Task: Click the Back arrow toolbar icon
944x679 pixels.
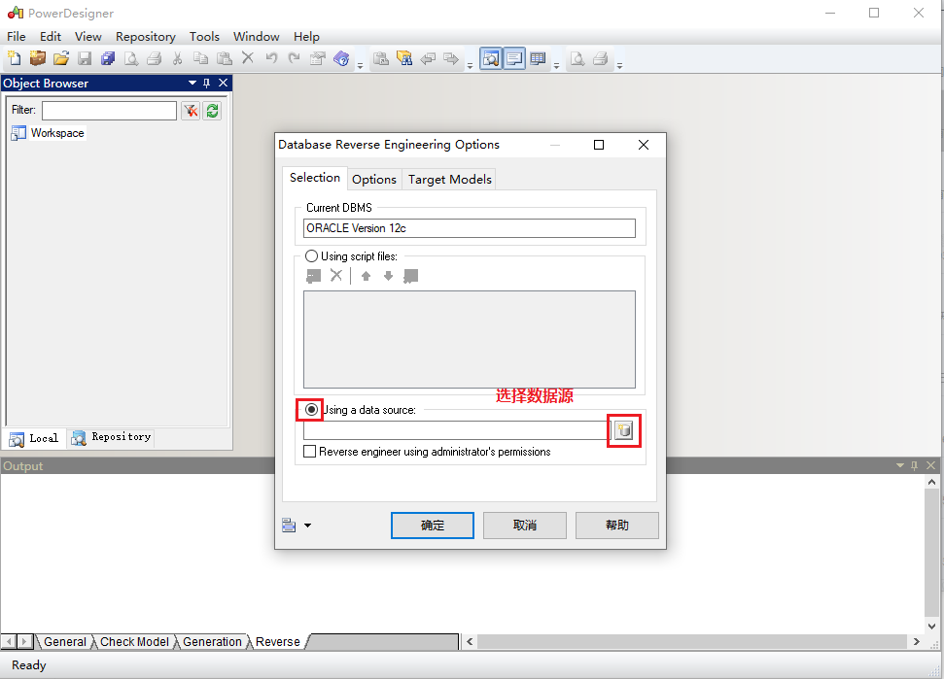Action: 428,58
